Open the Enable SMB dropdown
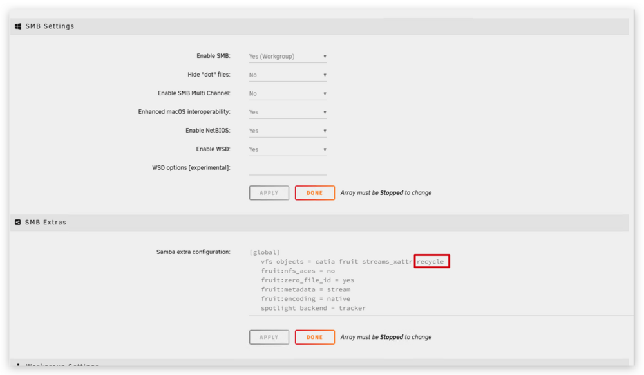The width and height of the screenshot is (644, 375). [287, 56]
